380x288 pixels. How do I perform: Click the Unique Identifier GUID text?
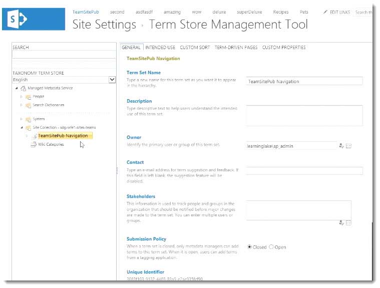click(x=165, y=279)
